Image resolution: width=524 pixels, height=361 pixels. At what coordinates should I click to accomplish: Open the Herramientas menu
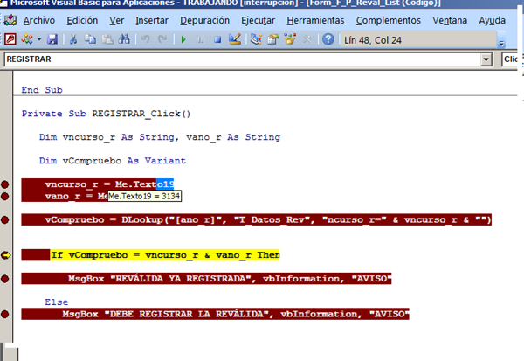point(315,20)
